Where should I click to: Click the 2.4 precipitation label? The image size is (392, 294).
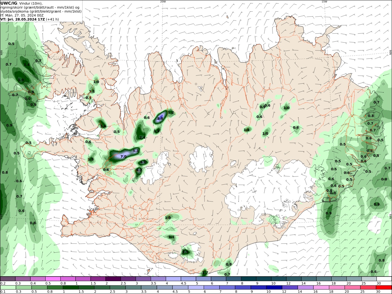point(142,138)
